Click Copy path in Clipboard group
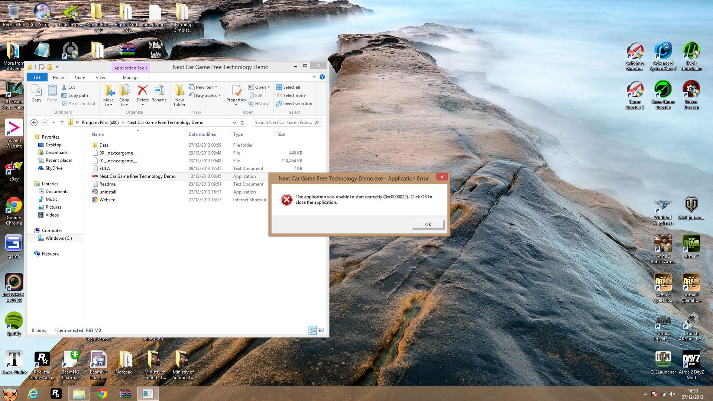The width and height of the screenshot is (713, 401). tap(75, 96)
